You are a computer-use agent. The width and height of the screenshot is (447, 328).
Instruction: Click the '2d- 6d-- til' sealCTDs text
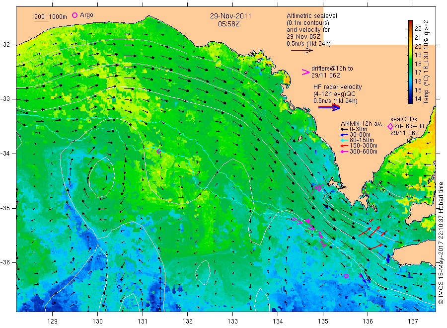[x=409, y=126]
